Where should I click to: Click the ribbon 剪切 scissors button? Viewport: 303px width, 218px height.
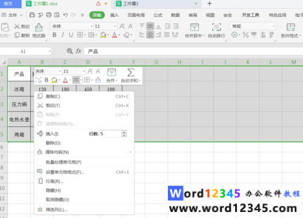(22, 27)
